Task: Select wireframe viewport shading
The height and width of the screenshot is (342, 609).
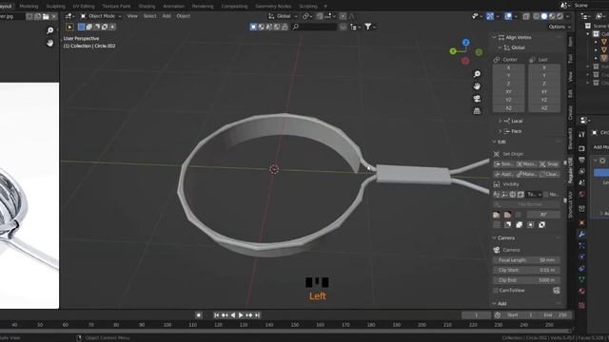Action: coord(537,16)
